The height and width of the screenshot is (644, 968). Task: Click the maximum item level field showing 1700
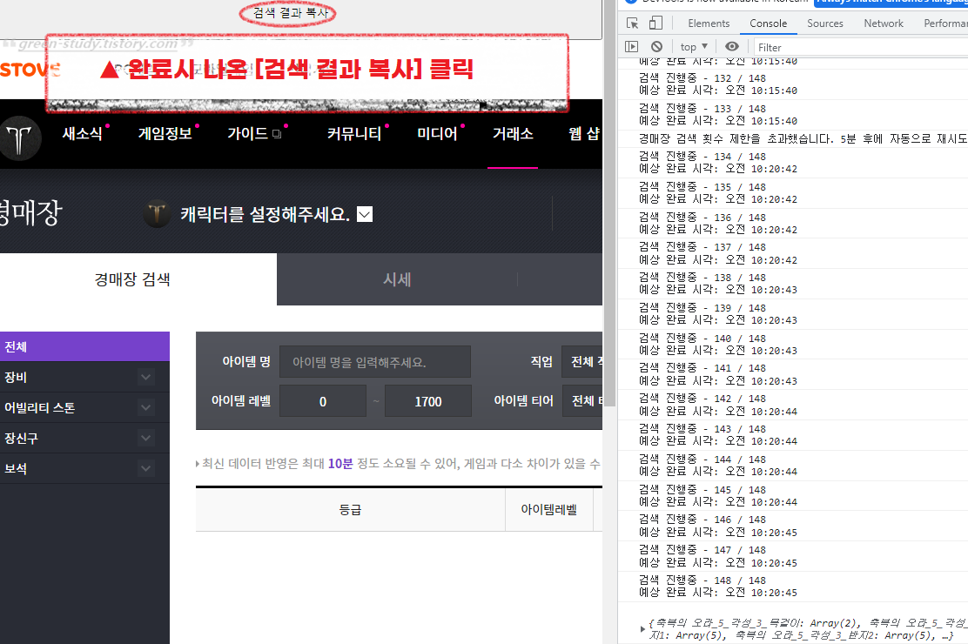coord(427,401)
